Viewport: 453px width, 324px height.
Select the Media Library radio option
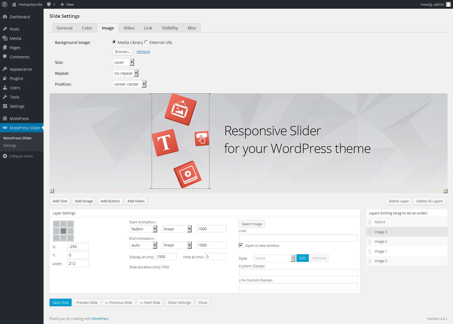click(114, 42)
